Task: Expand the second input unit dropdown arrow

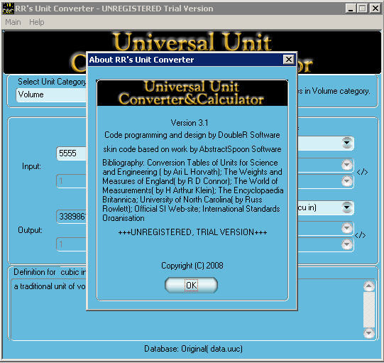Action: pos(347,165)
